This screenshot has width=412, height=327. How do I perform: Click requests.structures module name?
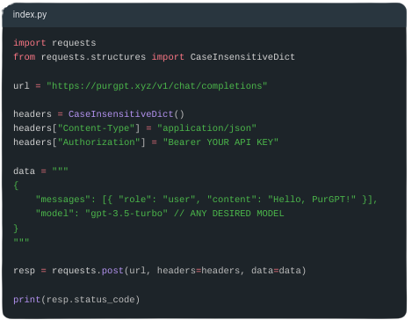[x=93, y=57]
